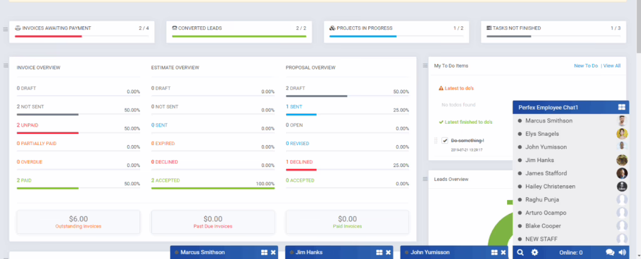This screenshot has width=641, height=259.
Task: Close the Marcus Smithson chat window
Action: [x=273, y=253]
